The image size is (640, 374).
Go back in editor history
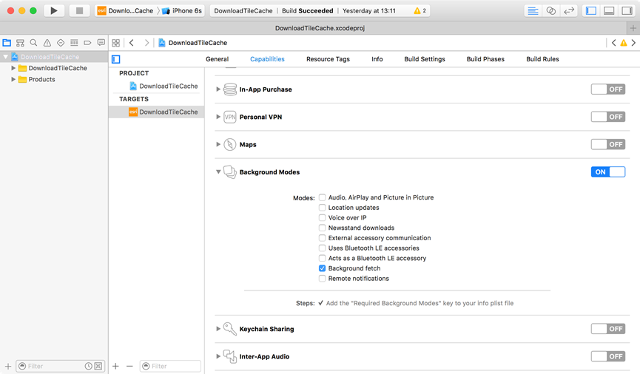pos(132,43)
